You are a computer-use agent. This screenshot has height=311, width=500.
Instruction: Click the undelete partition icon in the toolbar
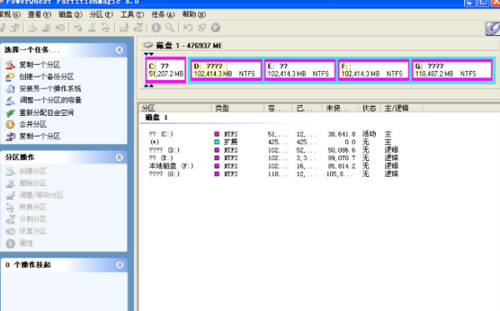tap(60, 28)
